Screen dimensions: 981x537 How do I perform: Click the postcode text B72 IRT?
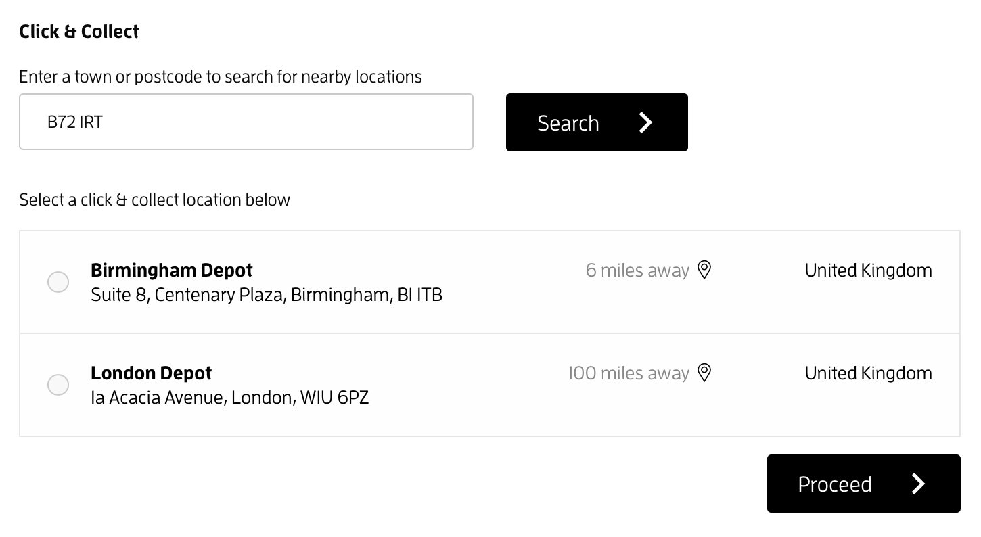click(x=74, y=122)
